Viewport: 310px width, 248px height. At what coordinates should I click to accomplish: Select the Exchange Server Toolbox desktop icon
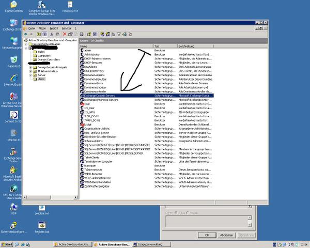pos(12,155)
